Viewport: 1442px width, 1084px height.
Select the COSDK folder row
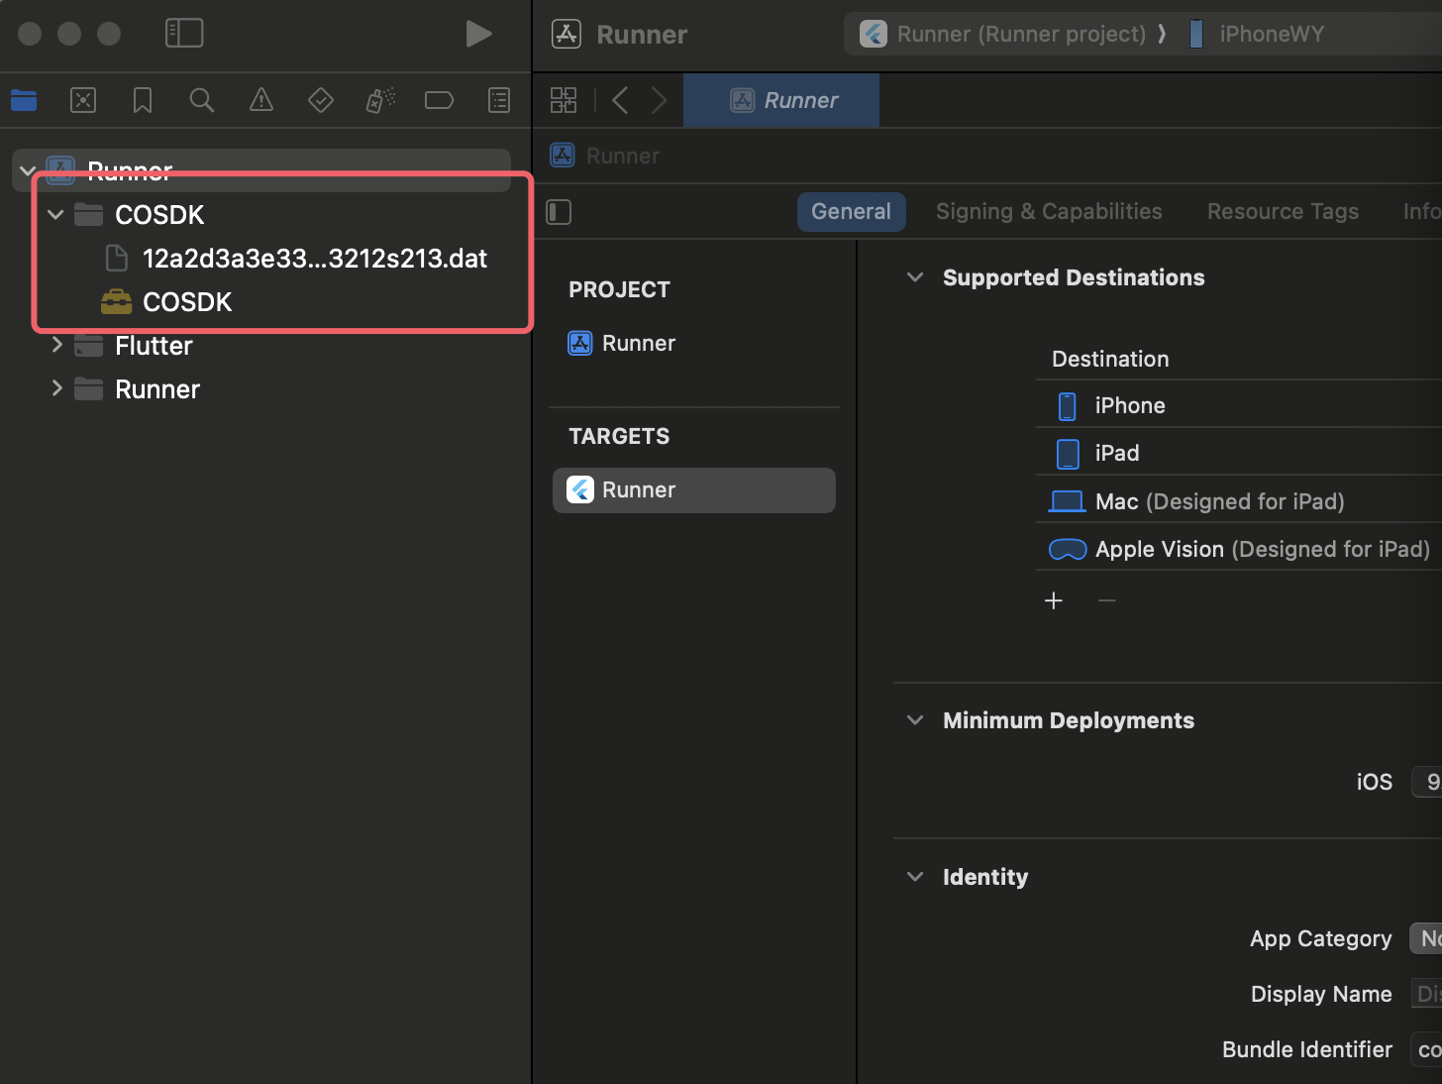pyautogui.click(x=261, y=214)
